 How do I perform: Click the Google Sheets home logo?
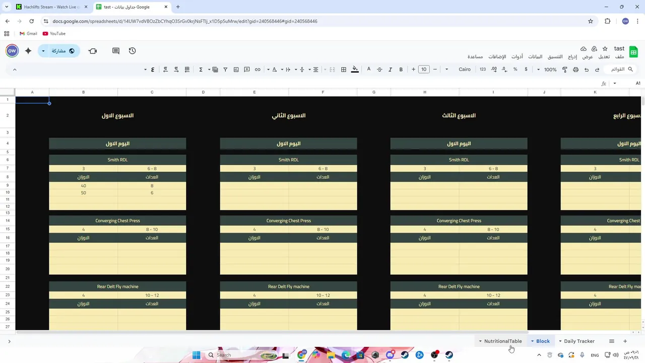634,51
